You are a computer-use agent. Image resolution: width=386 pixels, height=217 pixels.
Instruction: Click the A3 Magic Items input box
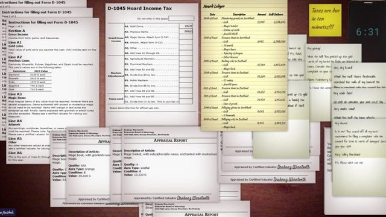point(186,37)
